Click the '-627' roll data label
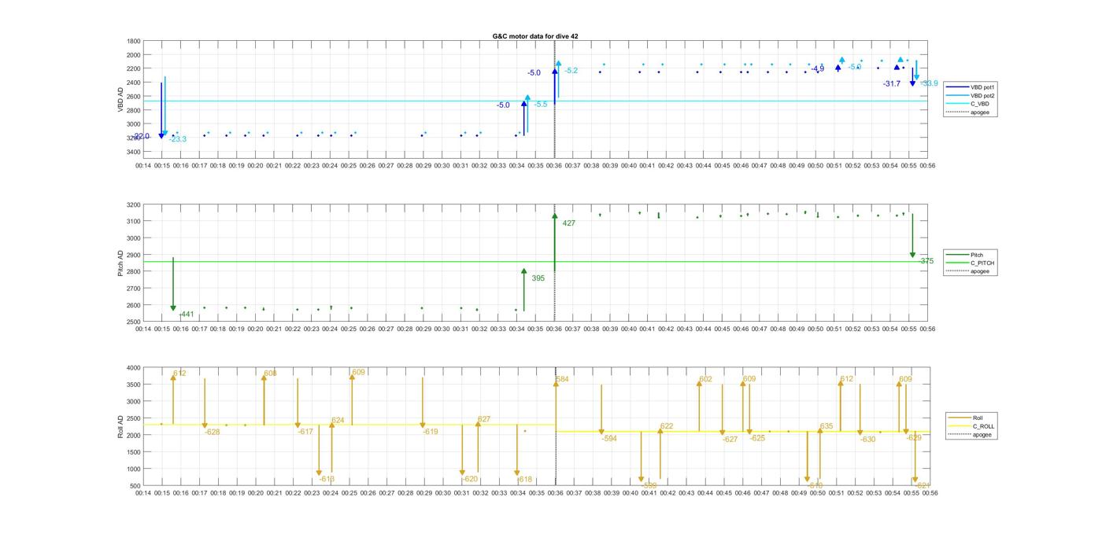This screenshot has height=545, width=1102. coord(730,440)
